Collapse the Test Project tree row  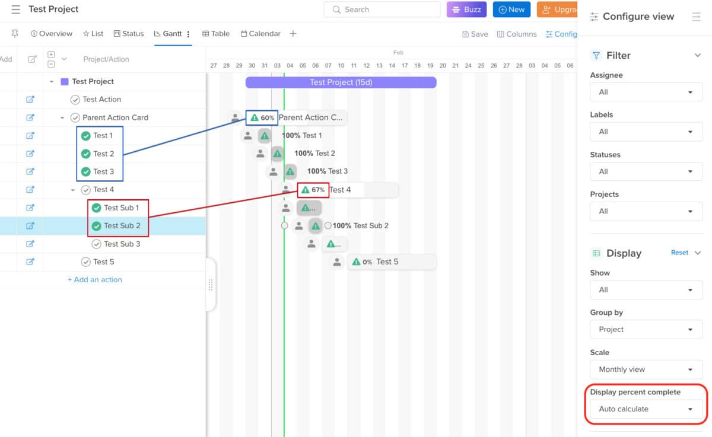coord(52,82)
